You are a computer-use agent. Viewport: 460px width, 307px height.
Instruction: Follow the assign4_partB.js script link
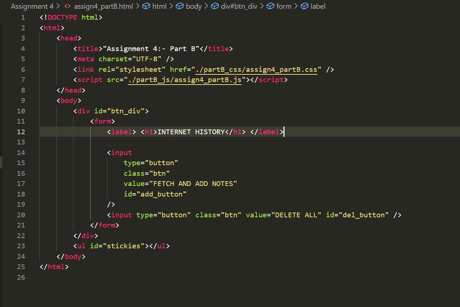tap(184, 79)
